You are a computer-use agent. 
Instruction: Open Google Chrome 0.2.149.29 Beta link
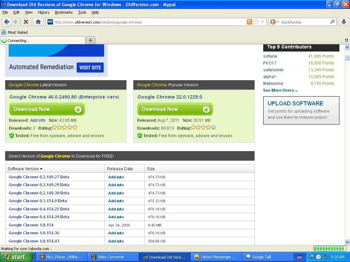pyautogui.click(x=39, y=185)
